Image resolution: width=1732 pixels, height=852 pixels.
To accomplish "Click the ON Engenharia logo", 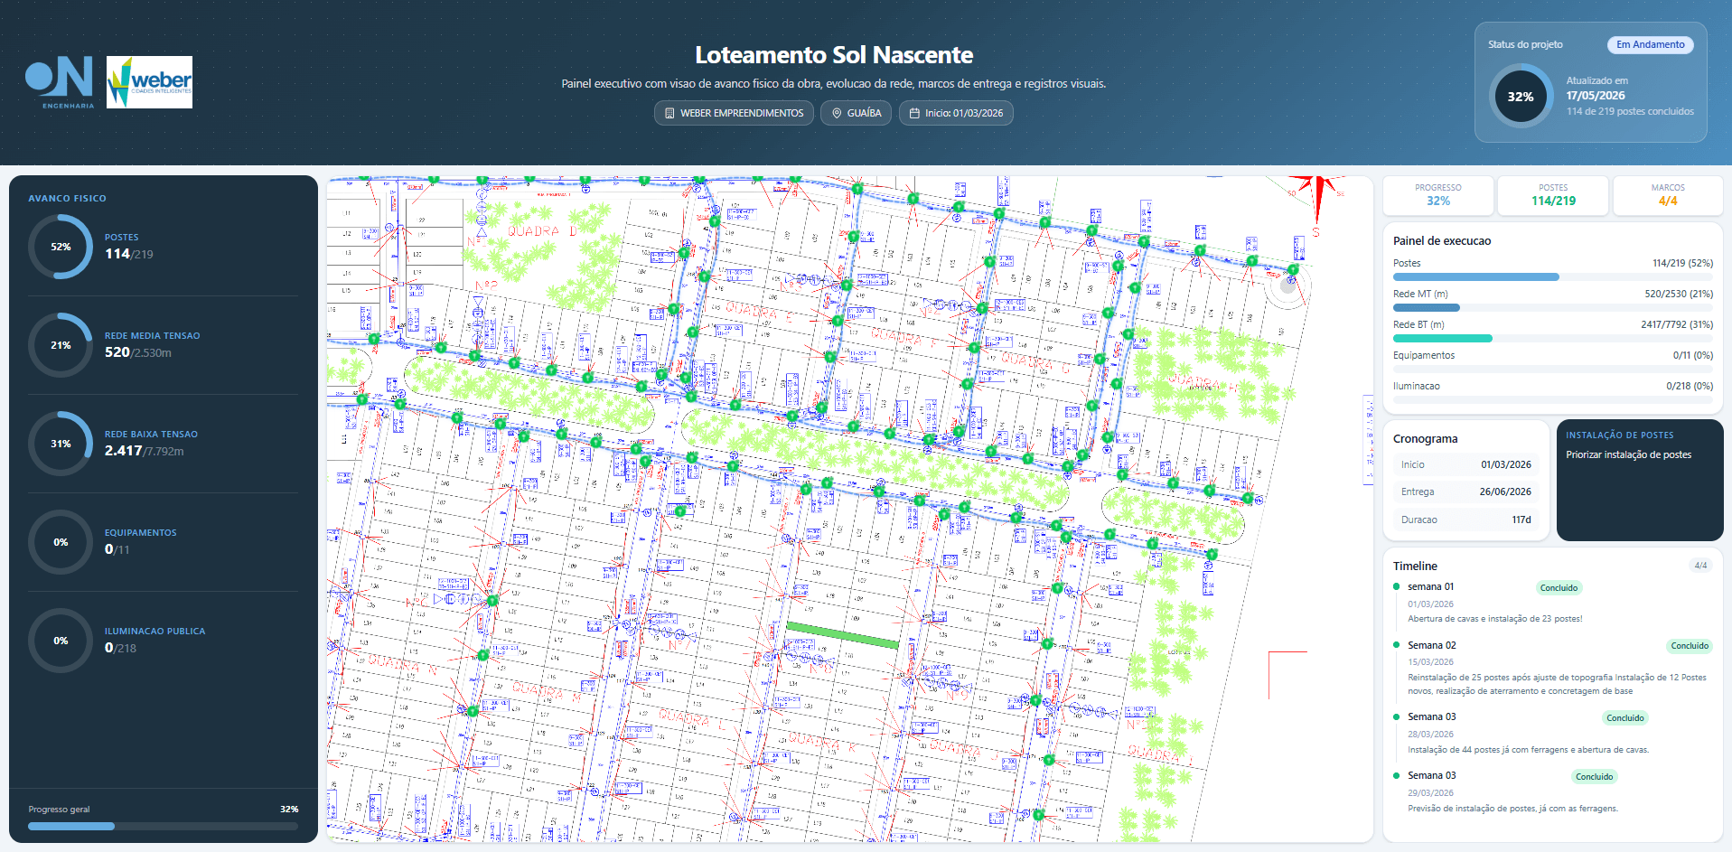I will click(x=59, y=82).
